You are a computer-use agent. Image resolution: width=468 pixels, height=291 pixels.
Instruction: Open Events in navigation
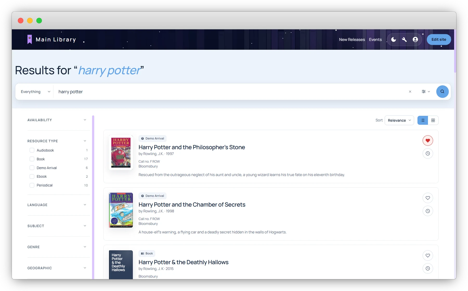pyautogui.click(x=375, y=39)
